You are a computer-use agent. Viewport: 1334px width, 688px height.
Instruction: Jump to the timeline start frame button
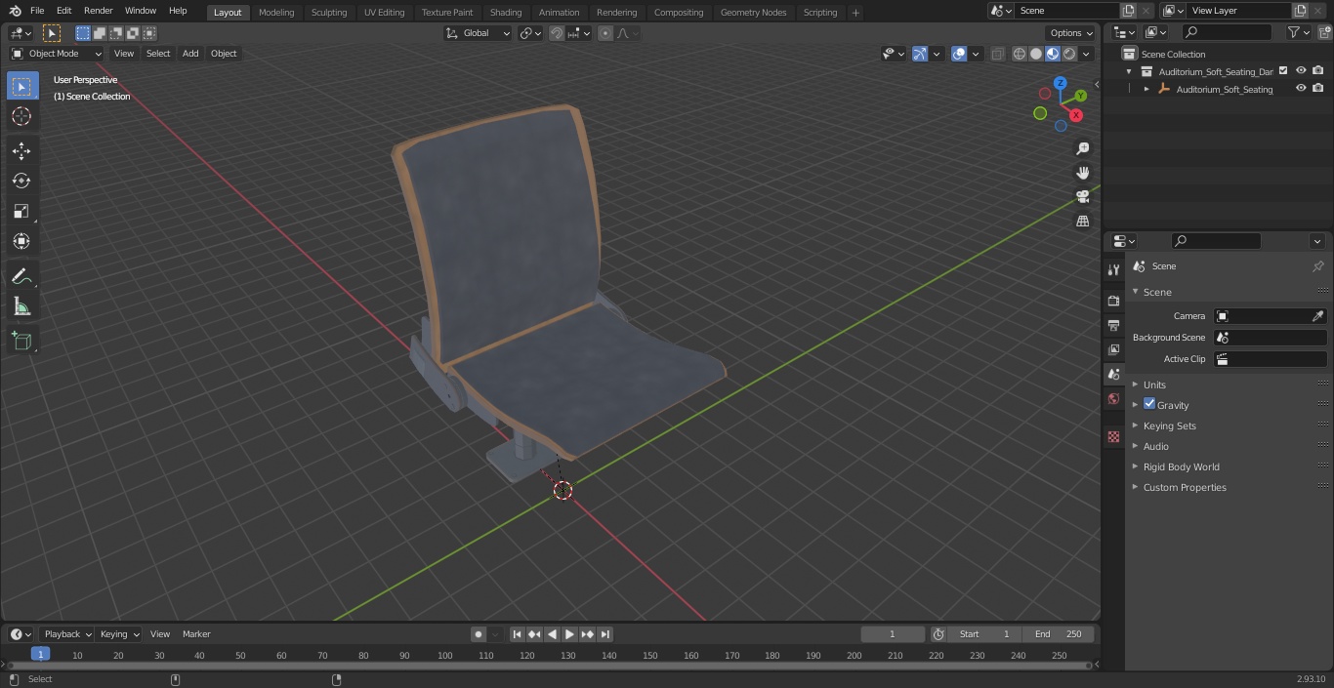518,634
